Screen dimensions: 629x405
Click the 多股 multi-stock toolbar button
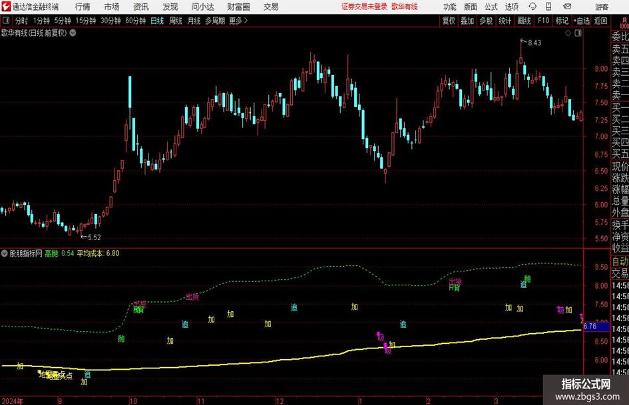[x=486, y=21]
